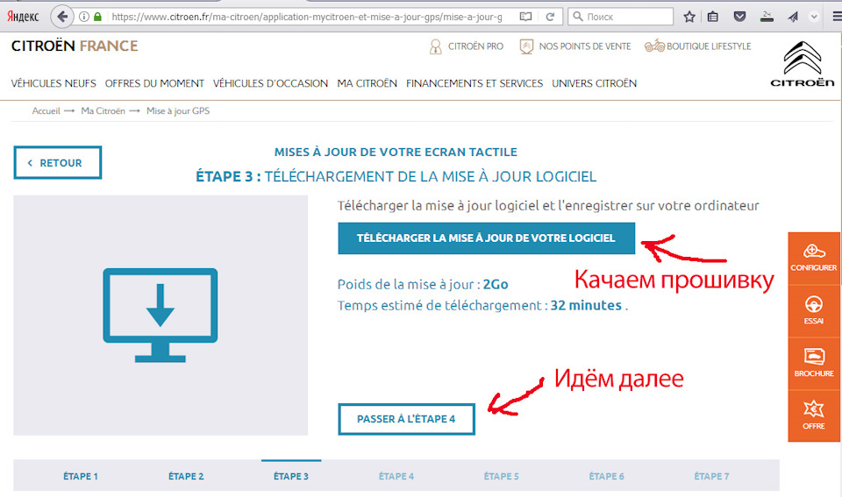Screen dimensions: 842x497
Task: Open the Véhicules d'Occasion menu
Action: (271, 83)
